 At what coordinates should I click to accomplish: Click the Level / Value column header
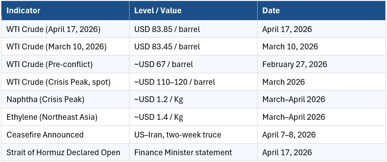(x=158, y=11)
